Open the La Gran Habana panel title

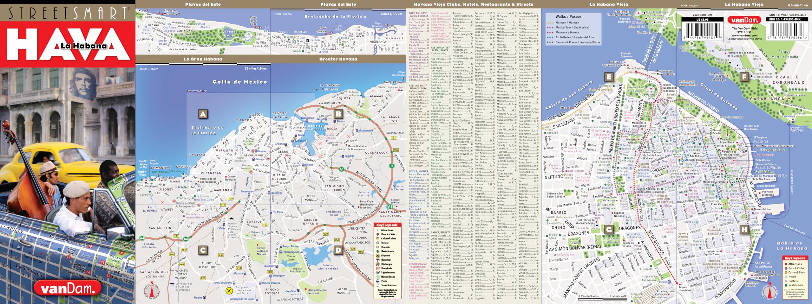coord(203,59)
